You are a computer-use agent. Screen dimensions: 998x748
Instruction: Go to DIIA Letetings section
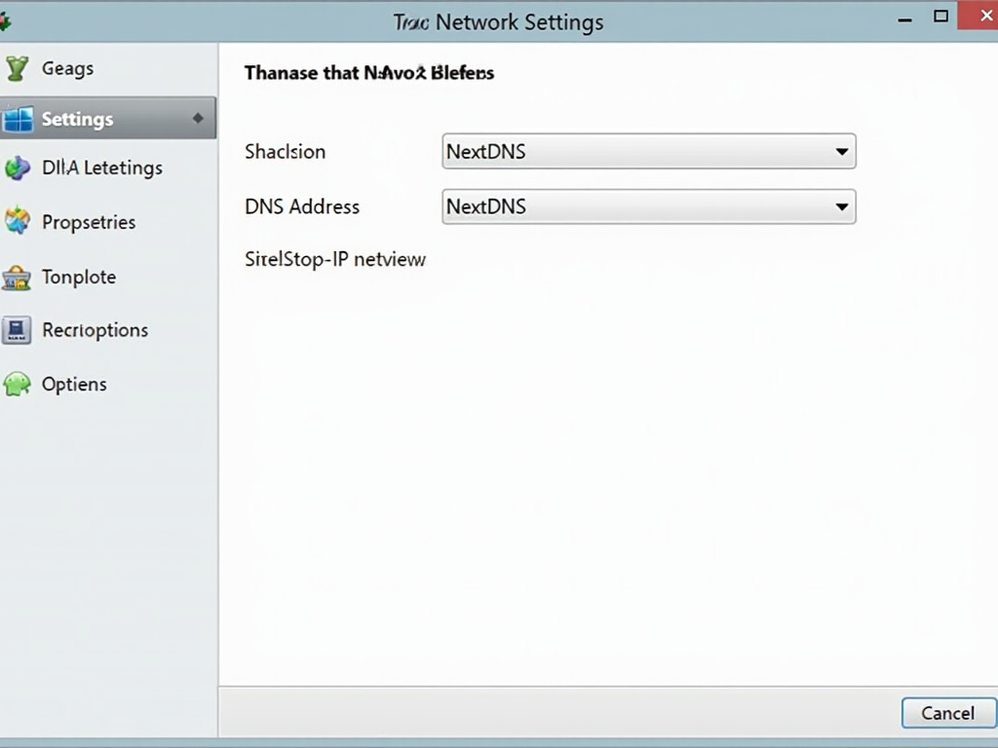click(108, 168)
